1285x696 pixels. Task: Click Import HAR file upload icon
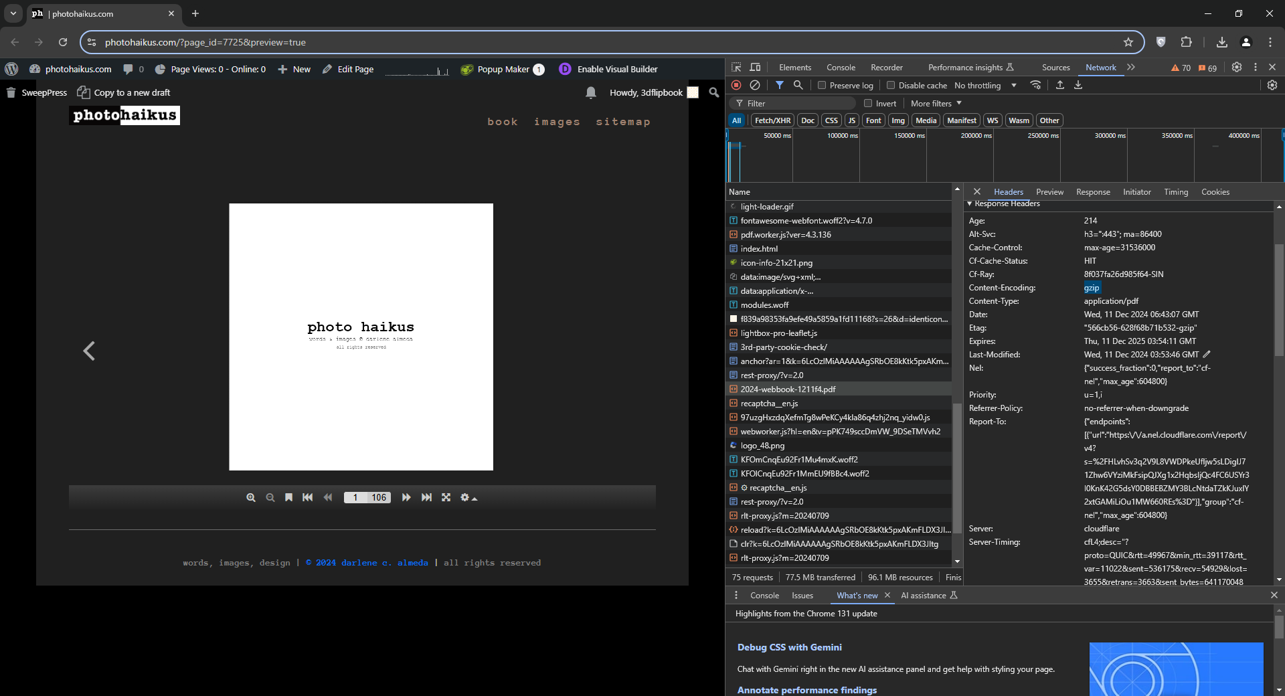(1060, 85)
